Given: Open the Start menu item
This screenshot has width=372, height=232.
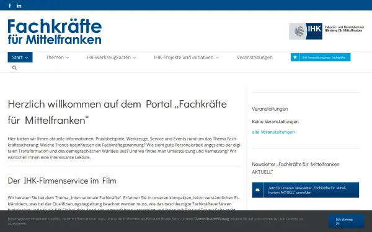Looking at the screenshot, I should tap(20, 58).
